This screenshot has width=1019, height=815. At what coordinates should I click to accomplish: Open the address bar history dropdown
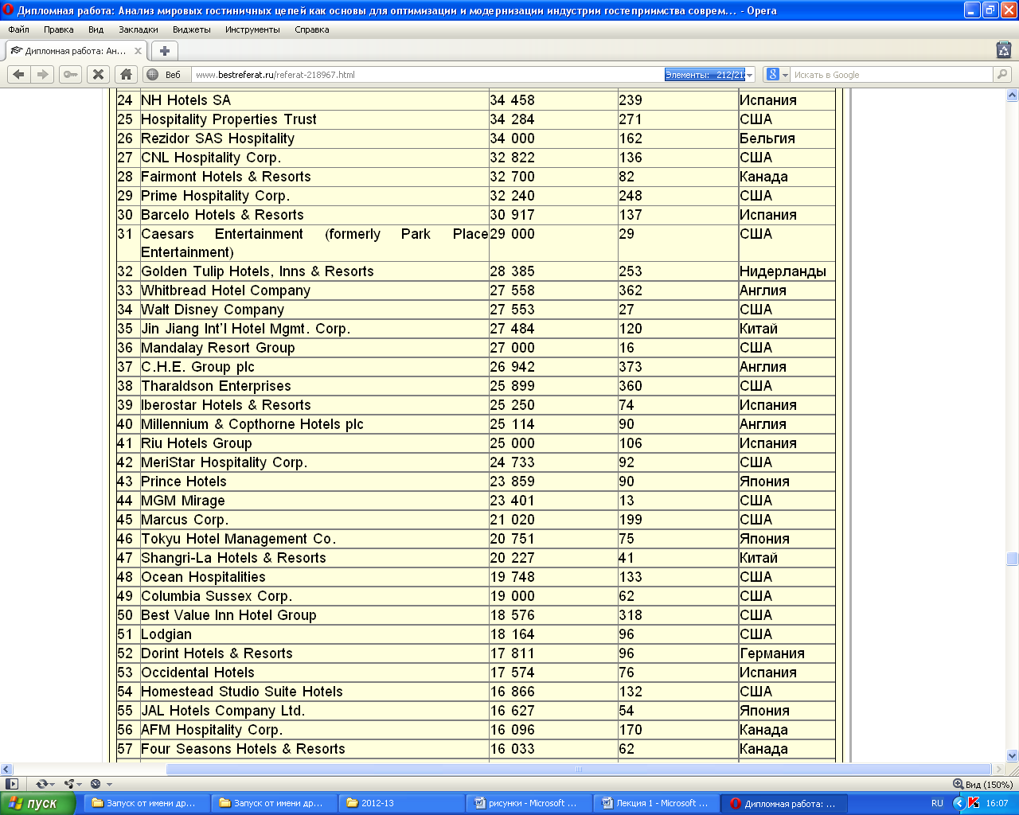(750, 75)
